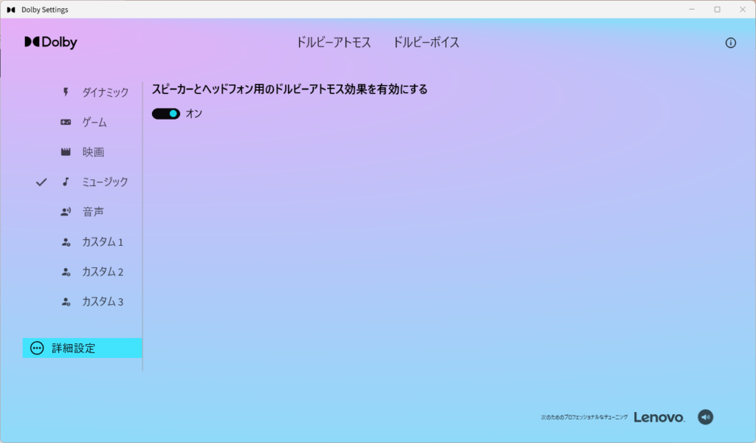The image size is (756, 443).
Task: Switch to the ドルビーボイス tab
Action: click(x=426, y=42)
